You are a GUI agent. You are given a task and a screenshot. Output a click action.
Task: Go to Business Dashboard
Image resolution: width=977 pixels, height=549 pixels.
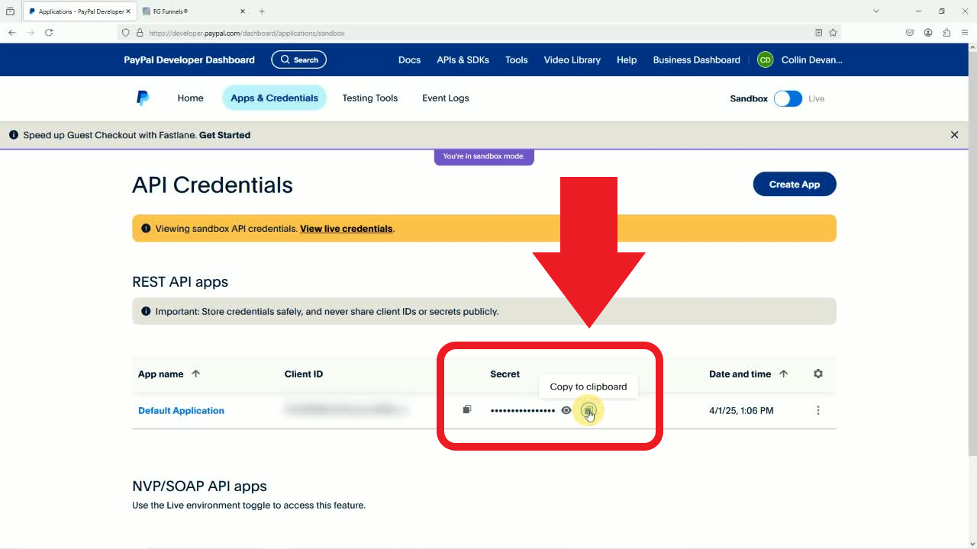tap(696, 59)
